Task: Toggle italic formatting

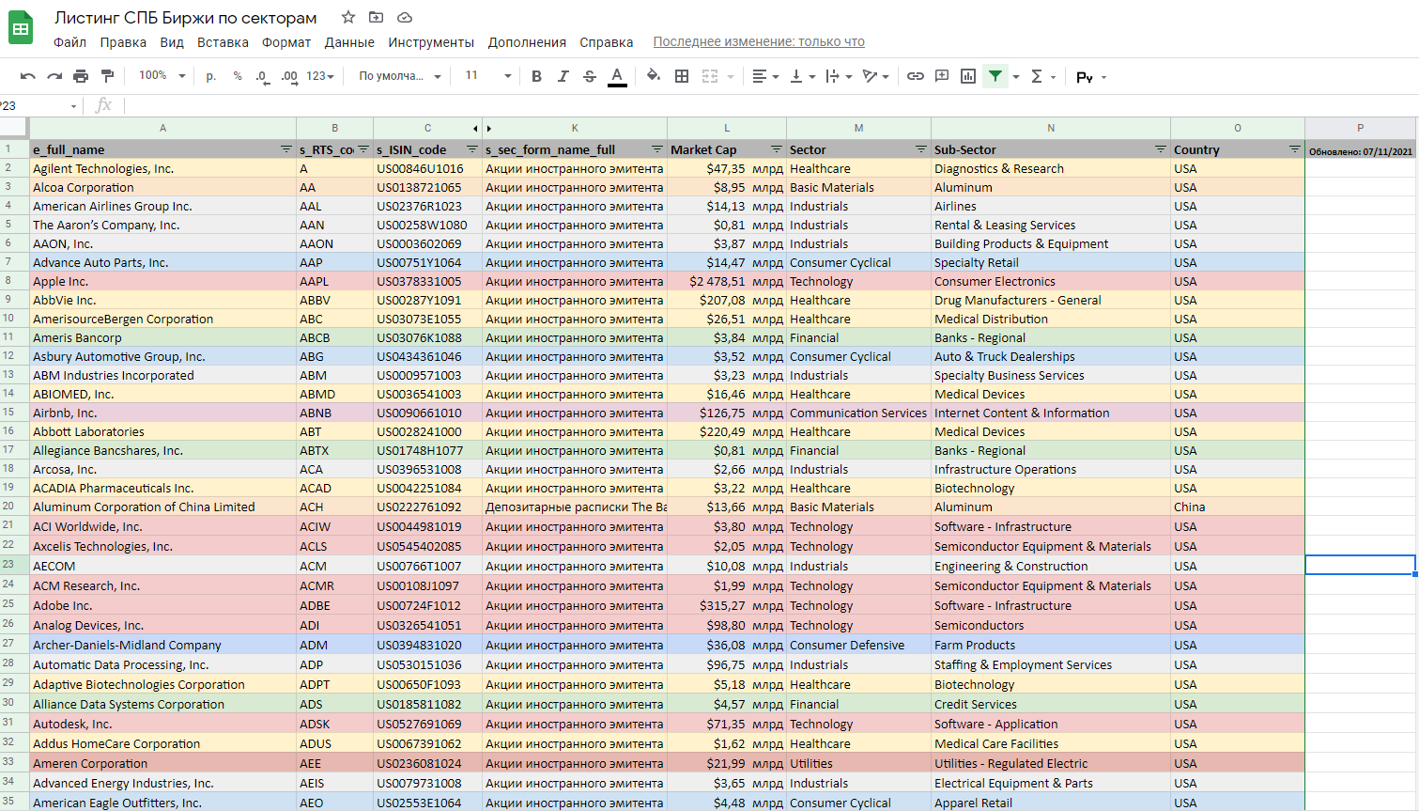Action: click(x=563, y=76)
